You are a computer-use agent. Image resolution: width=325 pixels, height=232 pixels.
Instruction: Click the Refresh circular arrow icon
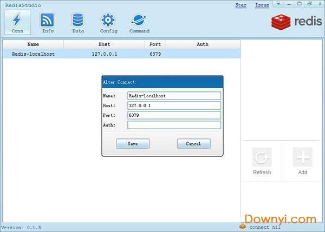click(262, 157)
